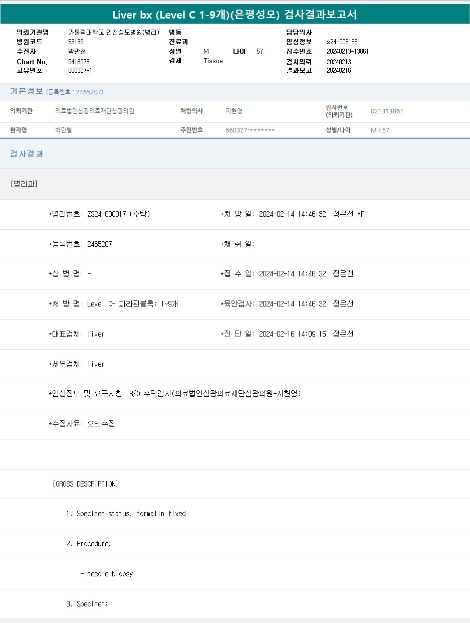Click the 진단일 2024-02-16 timestamp

(292, 334)
